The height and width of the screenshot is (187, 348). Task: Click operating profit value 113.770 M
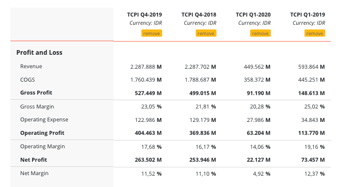(311, 133)
